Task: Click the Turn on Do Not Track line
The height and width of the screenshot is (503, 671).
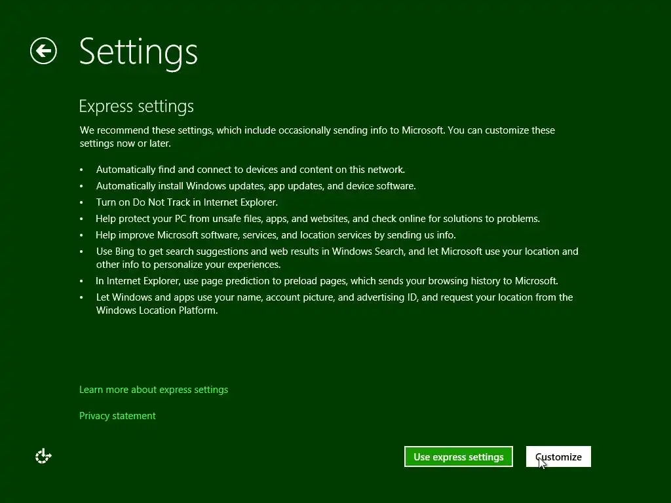Action: [187, 202]
